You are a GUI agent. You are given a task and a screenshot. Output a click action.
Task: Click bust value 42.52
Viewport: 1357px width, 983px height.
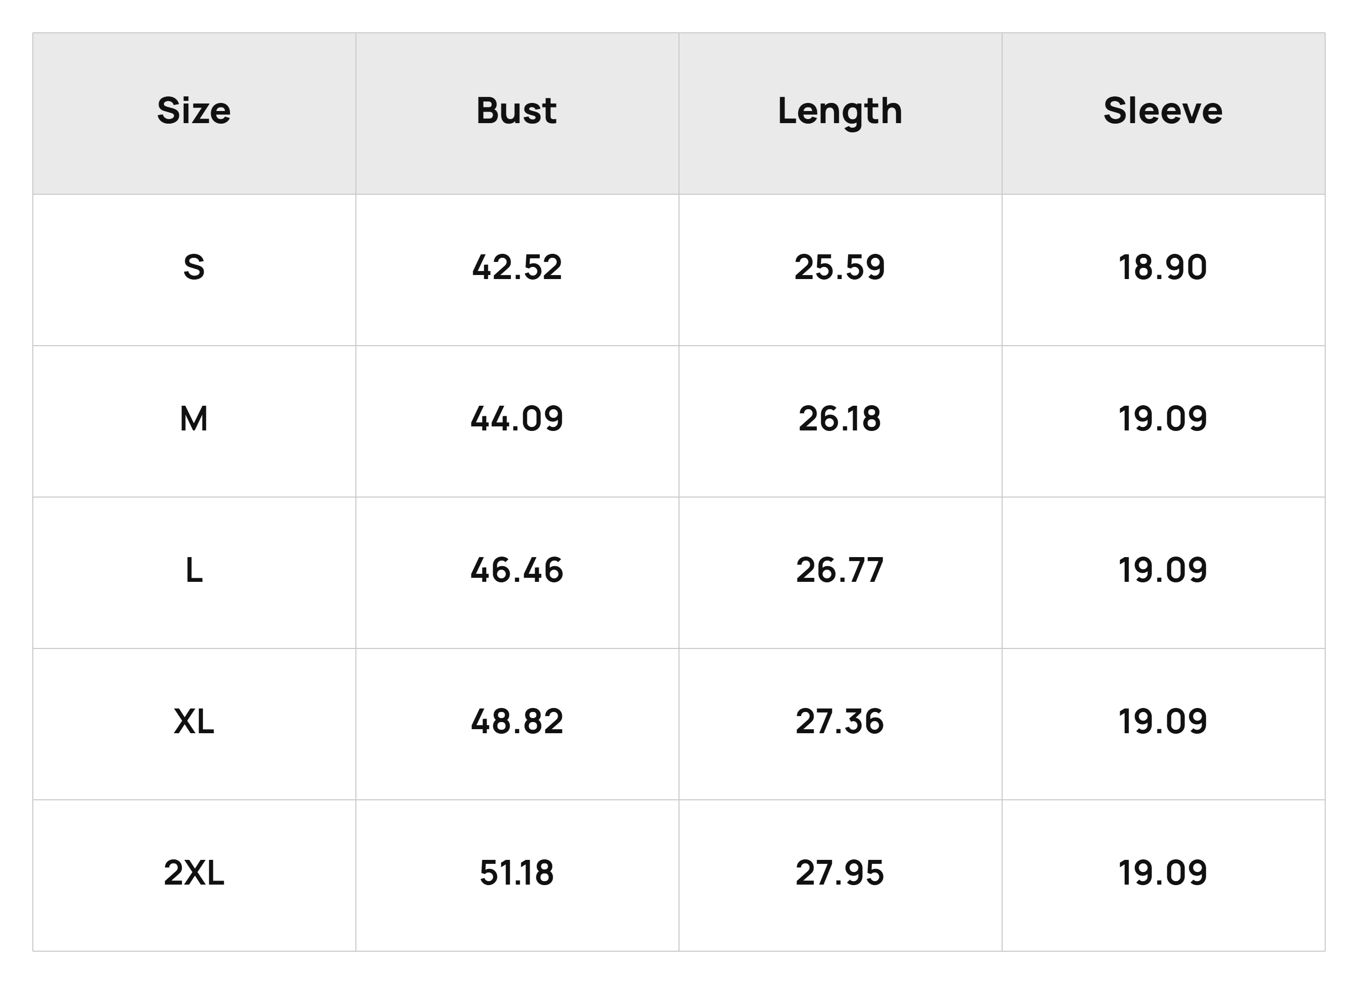pyautogui.click(x=517, y=266)
